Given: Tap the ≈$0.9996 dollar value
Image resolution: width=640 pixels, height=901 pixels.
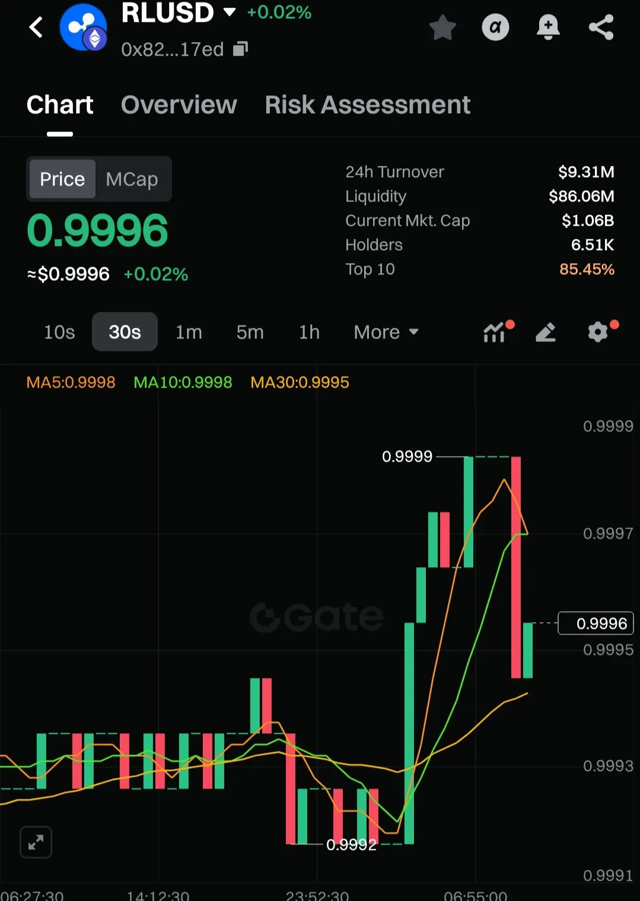Looking at the screenshot, I should tap(68, 274).
